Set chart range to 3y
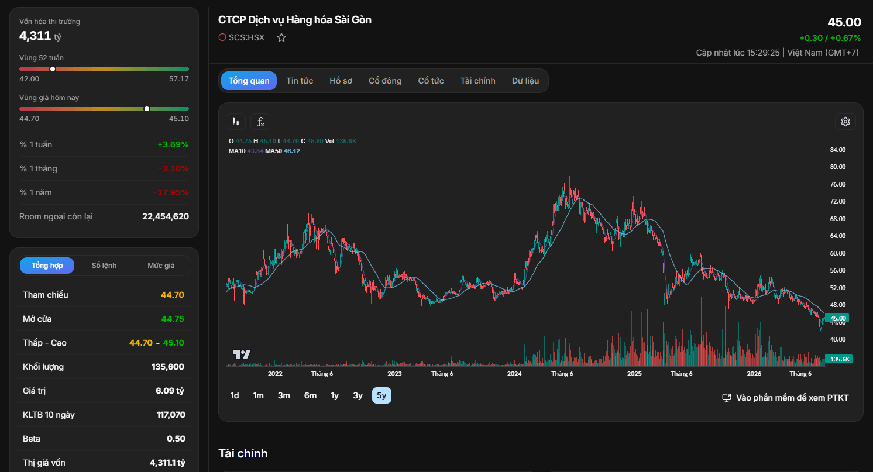 [x=358, y=396]
